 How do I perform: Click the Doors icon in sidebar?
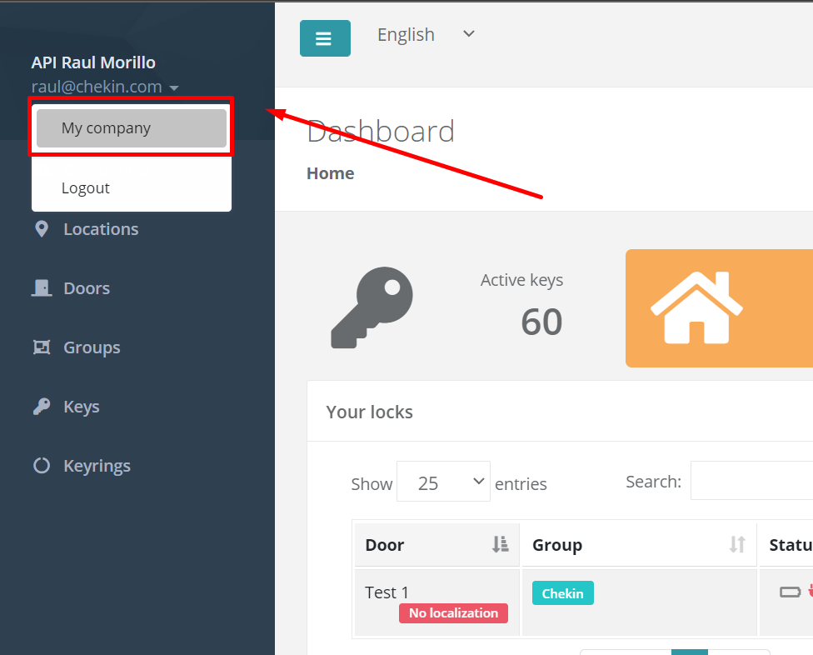42,288
